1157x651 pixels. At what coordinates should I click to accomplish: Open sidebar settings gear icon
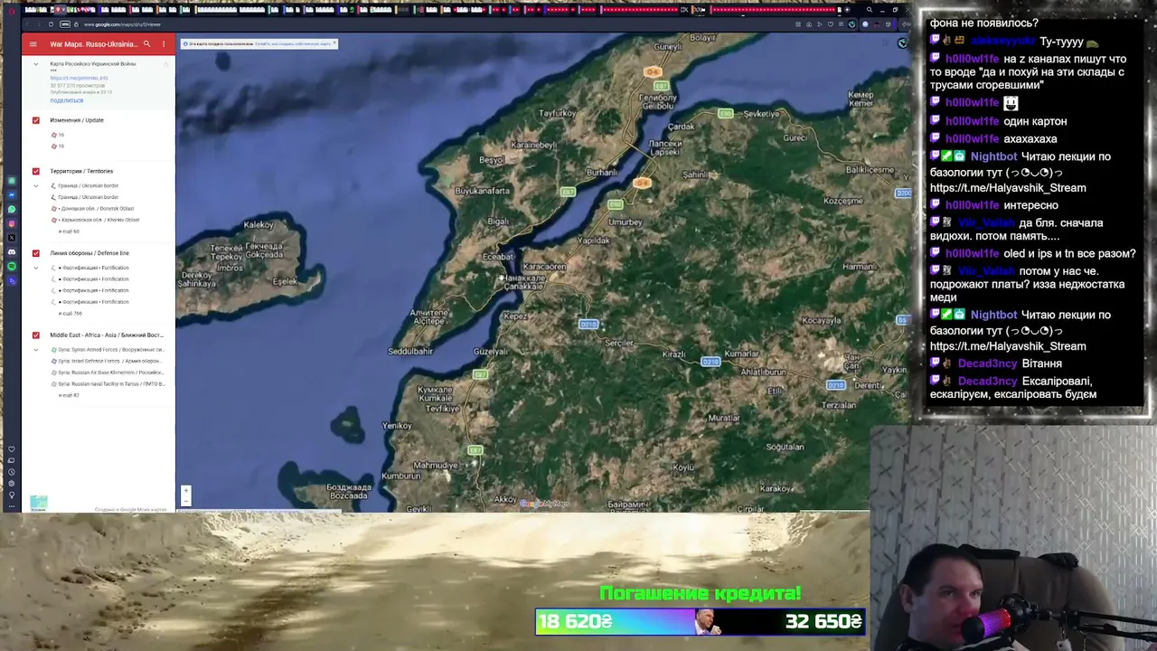(x=12, y=484)
